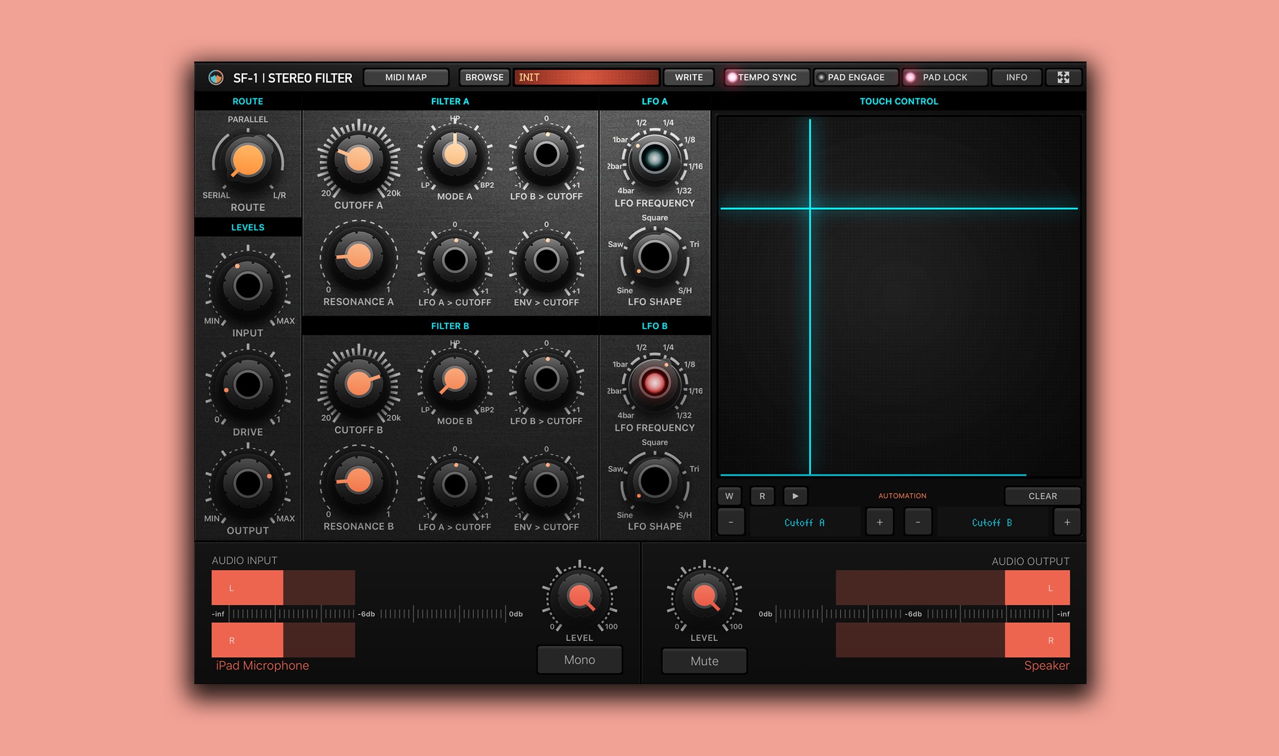1279x756 pixels.
Task: Step back Cutoff A parameter with minus stepper
Action: (731, 522)
